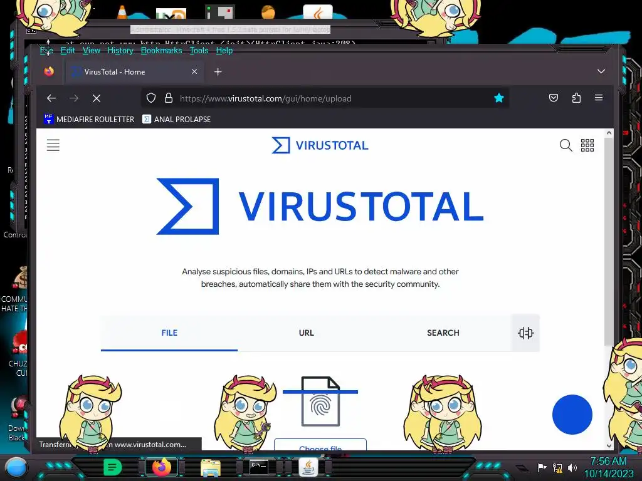Click the volume speaker tray icon
Screen dimensions: 642x481
coord(572,467)
